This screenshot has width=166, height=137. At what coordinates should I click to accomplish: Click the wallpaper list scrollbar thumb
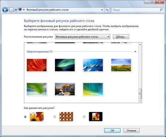(140, 94)
